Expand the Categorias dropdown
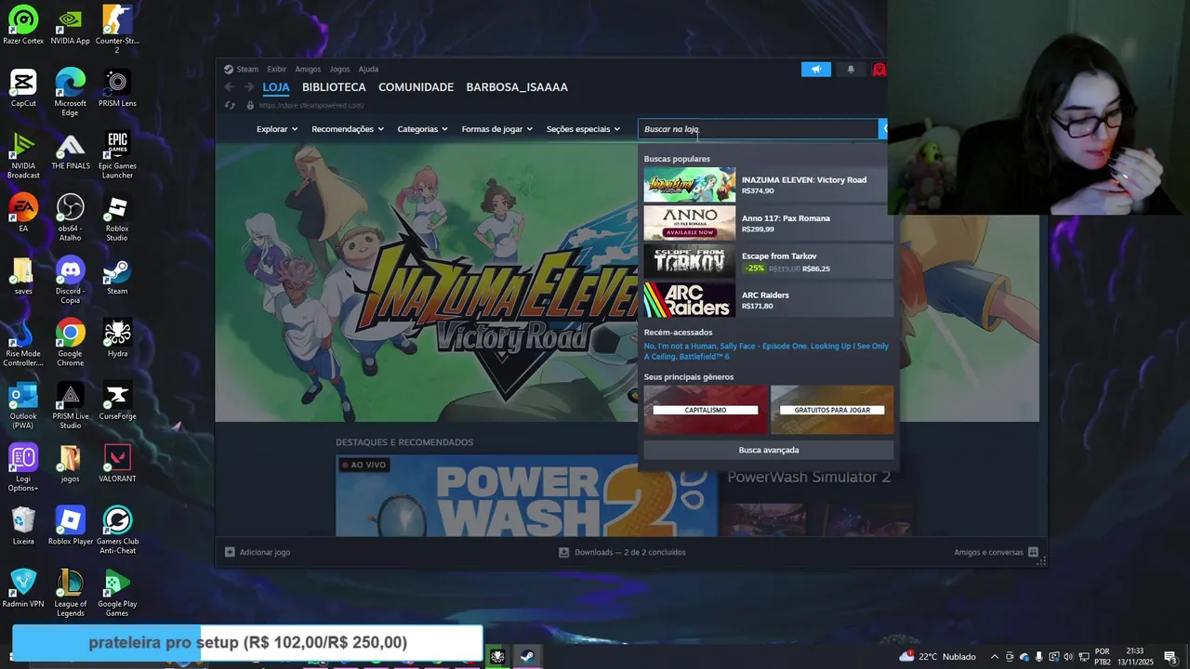 coord(423,129)
